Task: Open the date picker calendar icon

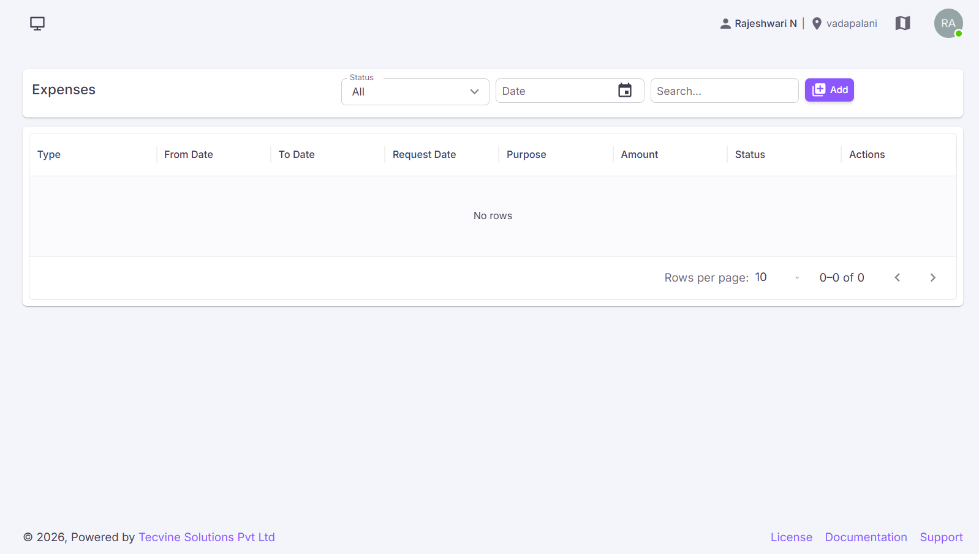Action: [625, 91]
